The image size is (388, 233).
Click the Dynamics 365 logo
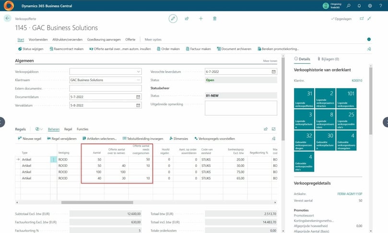click(x=9, y=5)
